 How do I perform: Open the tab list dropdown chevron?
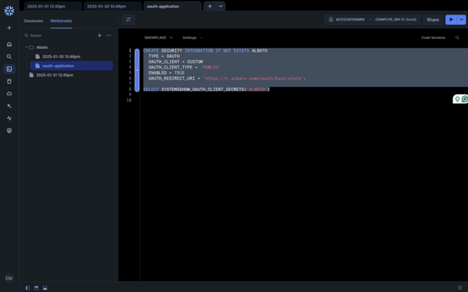point(221,6)
